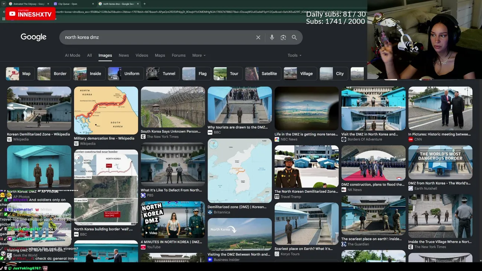The image size is (482, 271).
Task: Filter images by the Uniform chip
Action: coord(126,74)
